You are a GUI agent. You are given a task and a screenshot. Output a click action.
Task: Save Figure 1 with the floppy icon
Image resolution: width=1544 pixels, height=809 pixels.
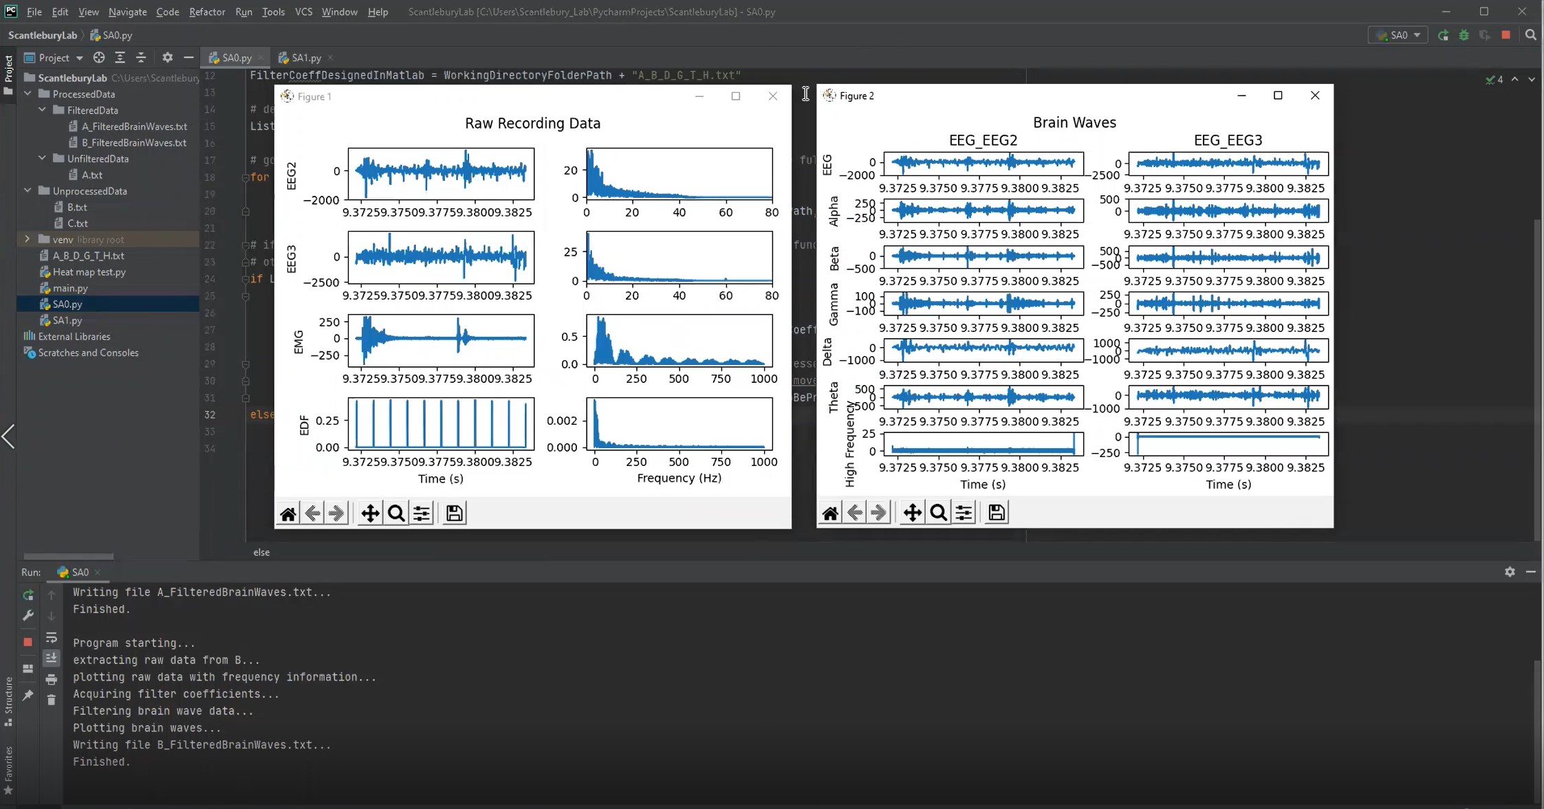pos(454,513)
